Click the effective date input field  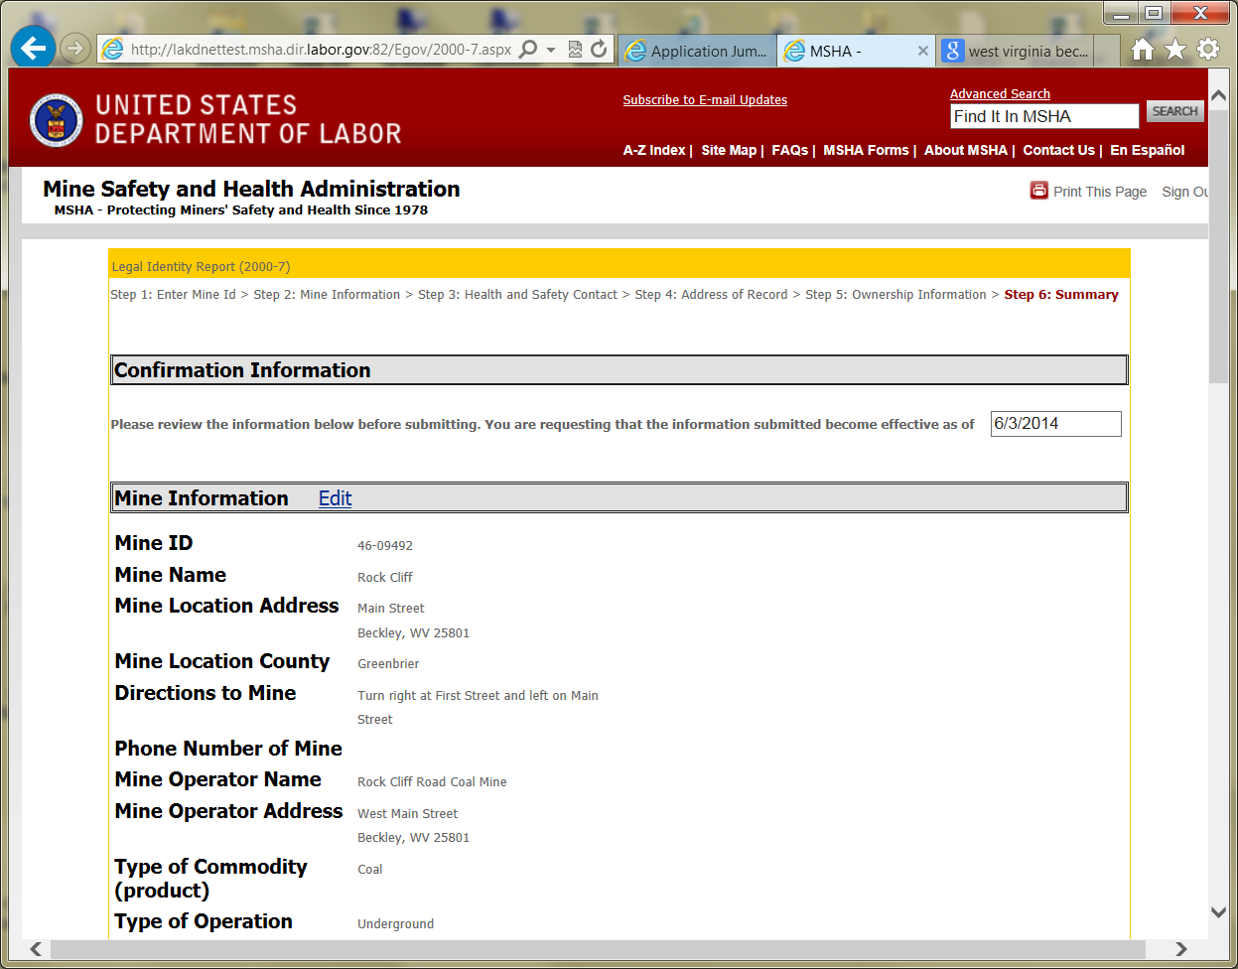click(x=1055, y=424)
